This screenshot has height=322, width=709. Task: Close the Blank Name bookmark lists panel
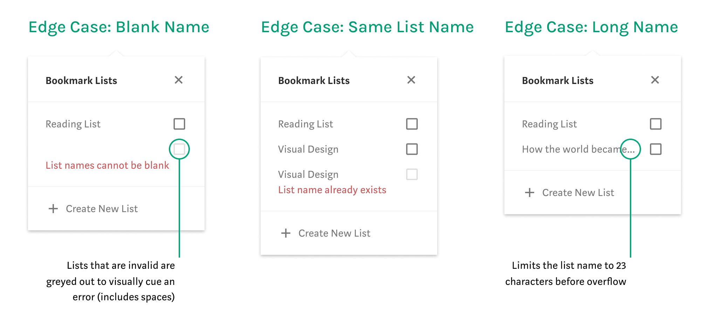pyautogui.click(x=179, y=80)
